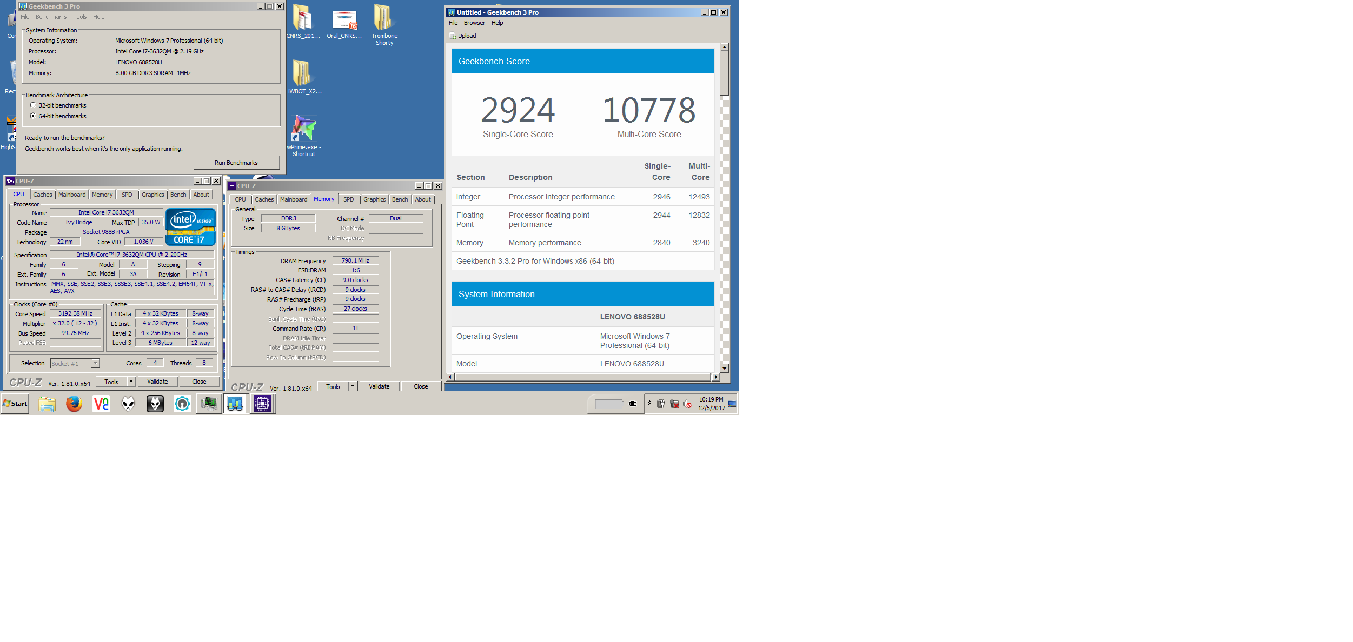Open the clock showing 10:19 PM

(x=711, y=404)
